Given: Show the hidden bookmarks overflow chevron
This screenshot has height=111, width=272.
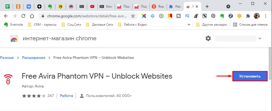Looking at the screenshot, I should (189, 25).
